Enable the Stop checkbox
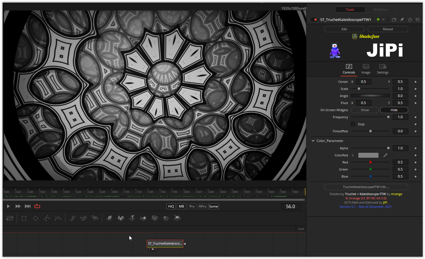This screenshot has height=259, width=425. click(x=353, y=124)
